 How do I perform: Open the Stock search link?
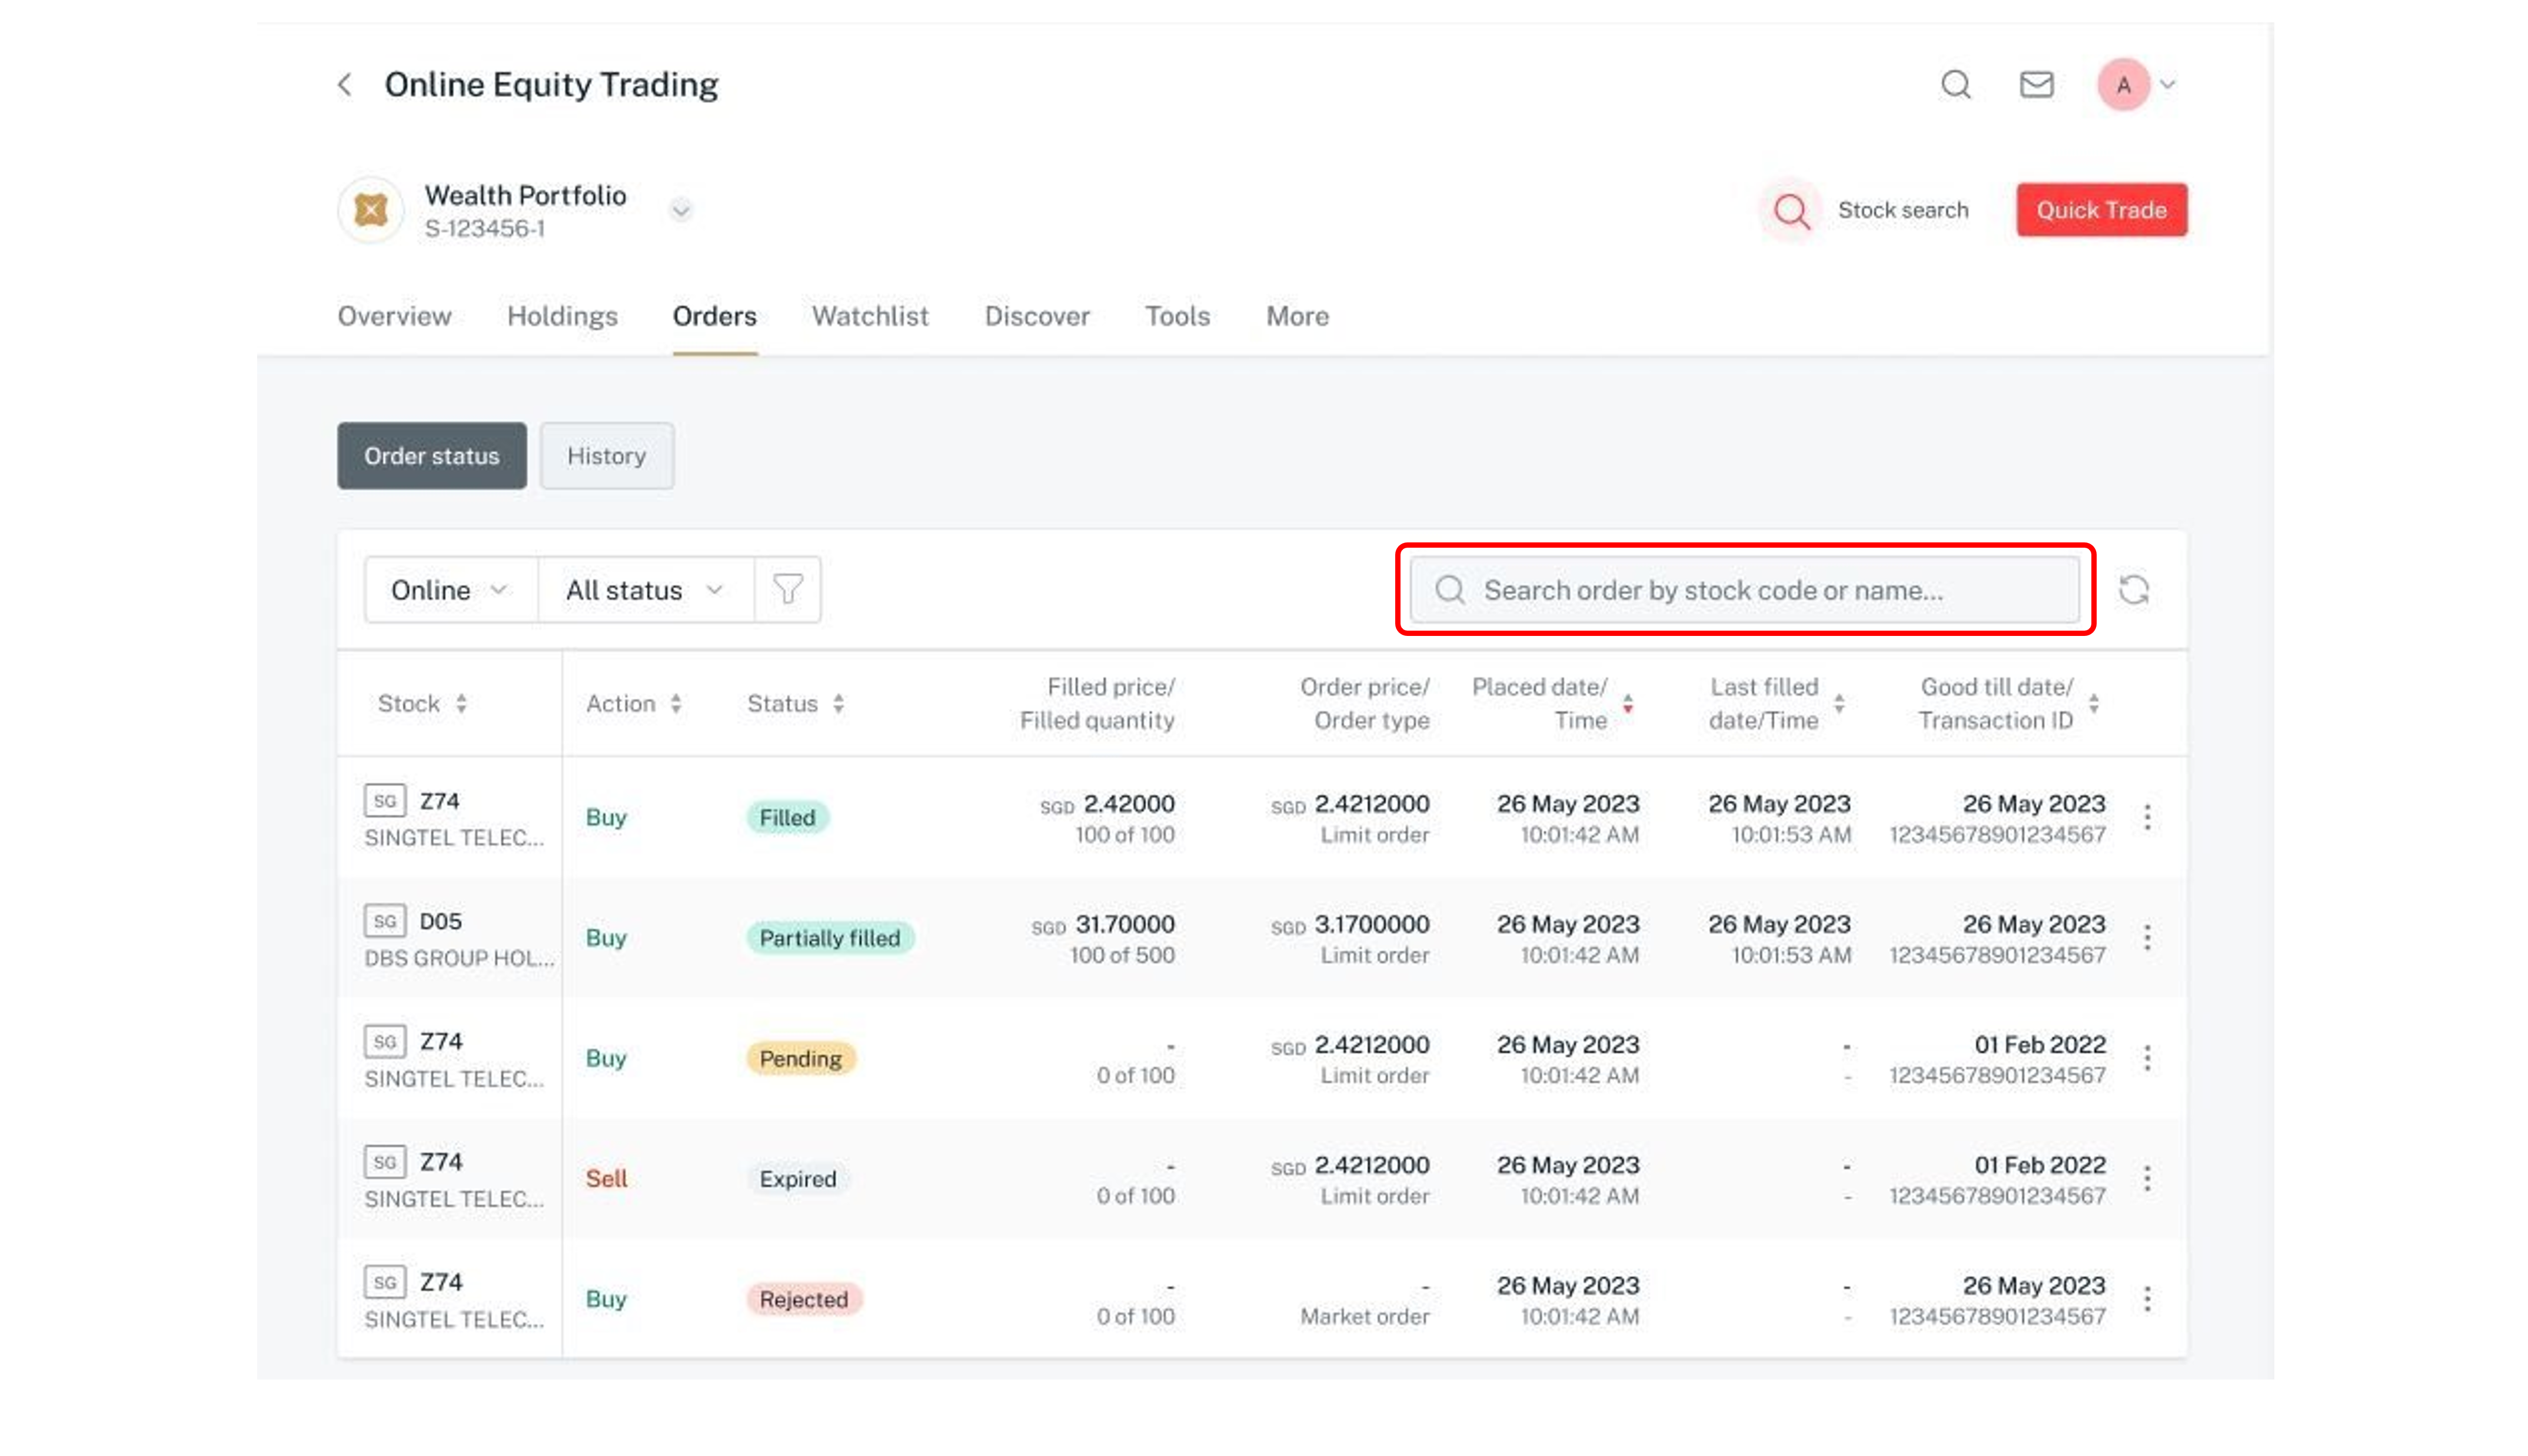(1902, 210)
